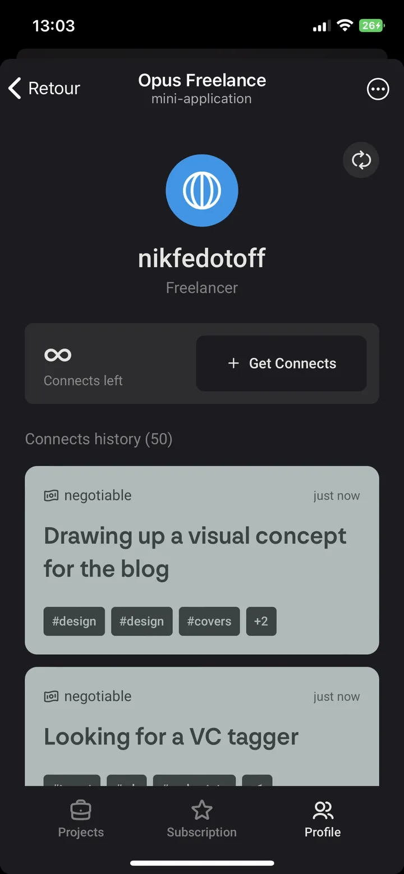Tap the banknote icon on the visual concept card

point(50,495)
